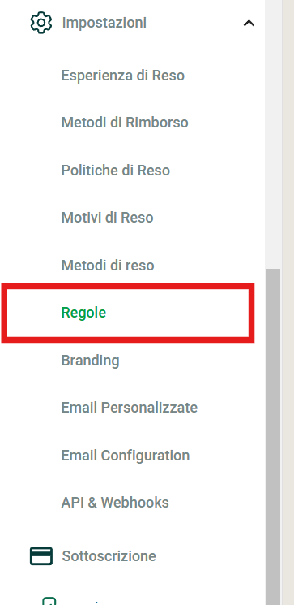This screenshot has width=294, height=605.
Task: Open API & Webhooks settings
Action: (x=115, y=503)
